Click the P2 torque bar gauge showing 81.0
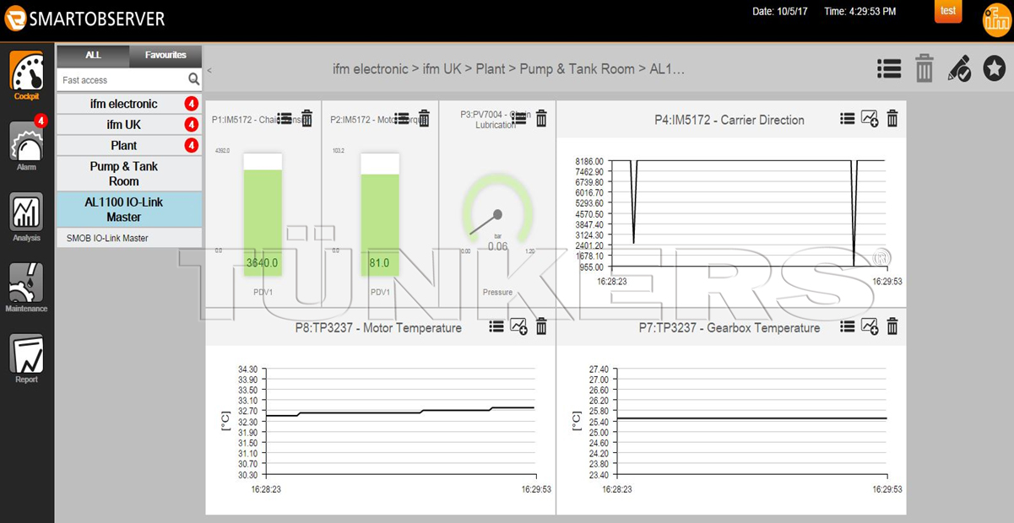The height and width of the screenshot is (523, 1014). 380,213
